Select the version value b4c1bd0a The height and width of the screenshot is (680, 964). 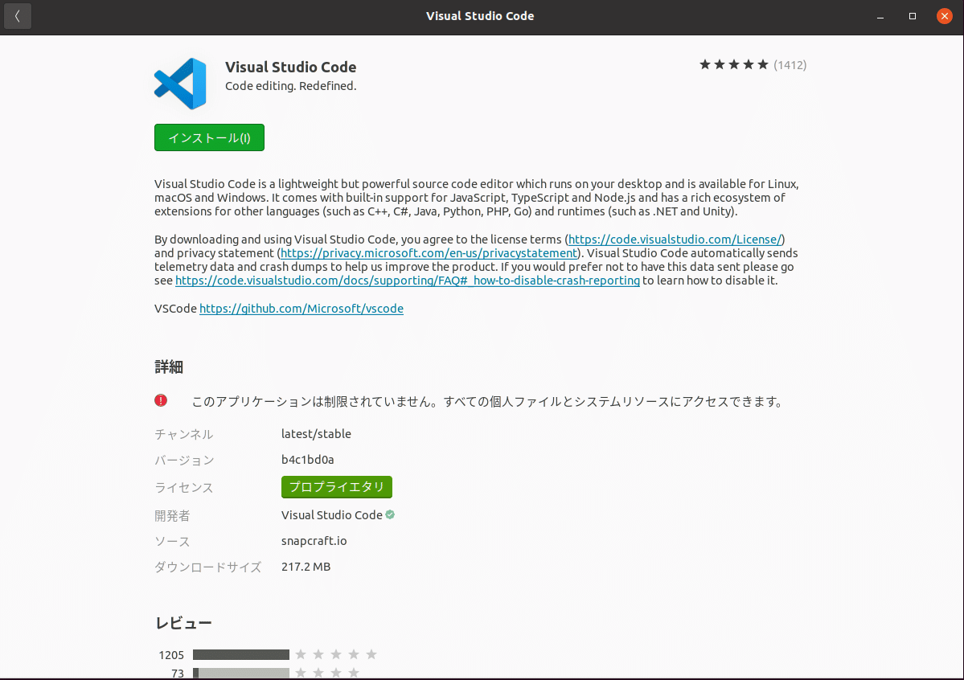click(307, 460)
